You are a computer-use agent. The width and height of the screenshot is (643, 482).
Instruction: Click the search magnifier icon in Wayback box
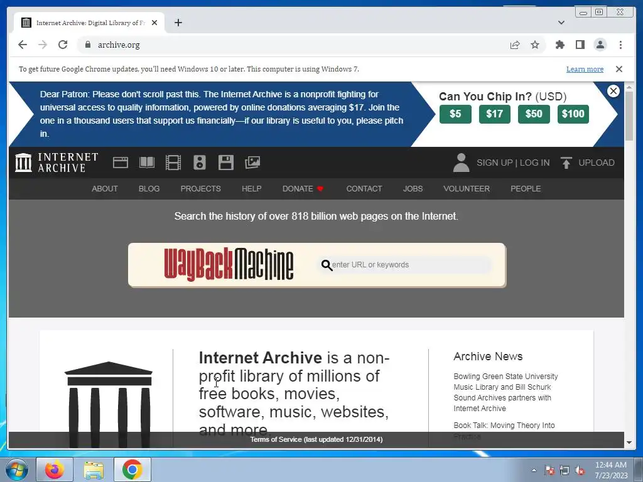[x=327, y=265]
